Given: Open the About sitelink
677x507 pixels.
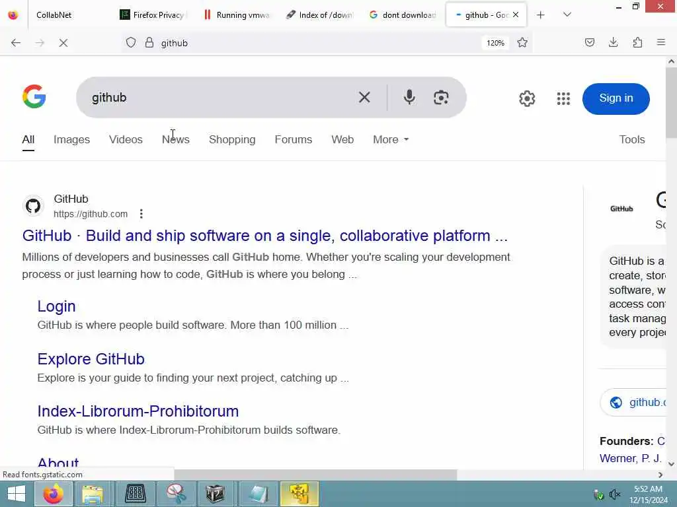Looking at the screenshot, I should (x=58, y=463).
